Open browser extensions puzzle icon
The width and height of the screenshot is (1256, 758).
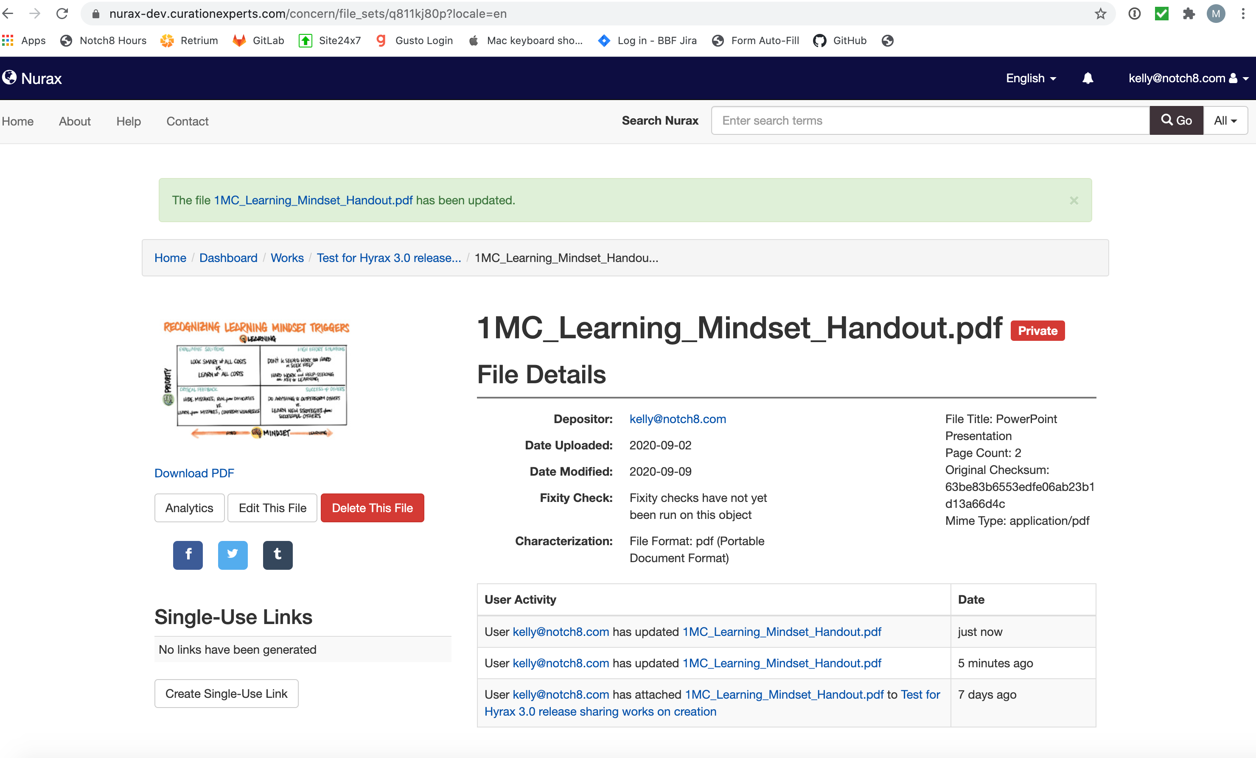tap(1188, 14)
